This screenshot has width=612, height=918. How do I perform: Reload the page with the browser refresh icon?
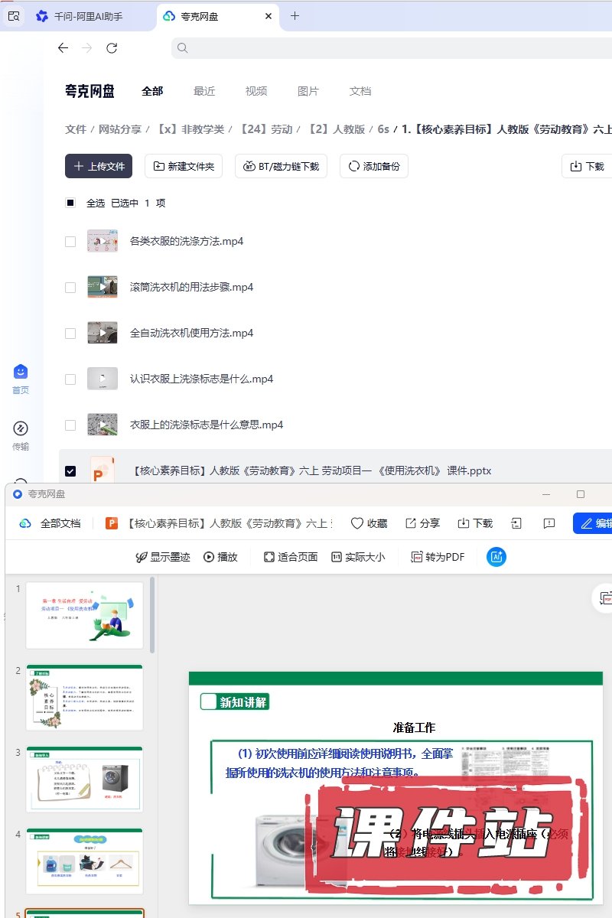coord(112,48)
